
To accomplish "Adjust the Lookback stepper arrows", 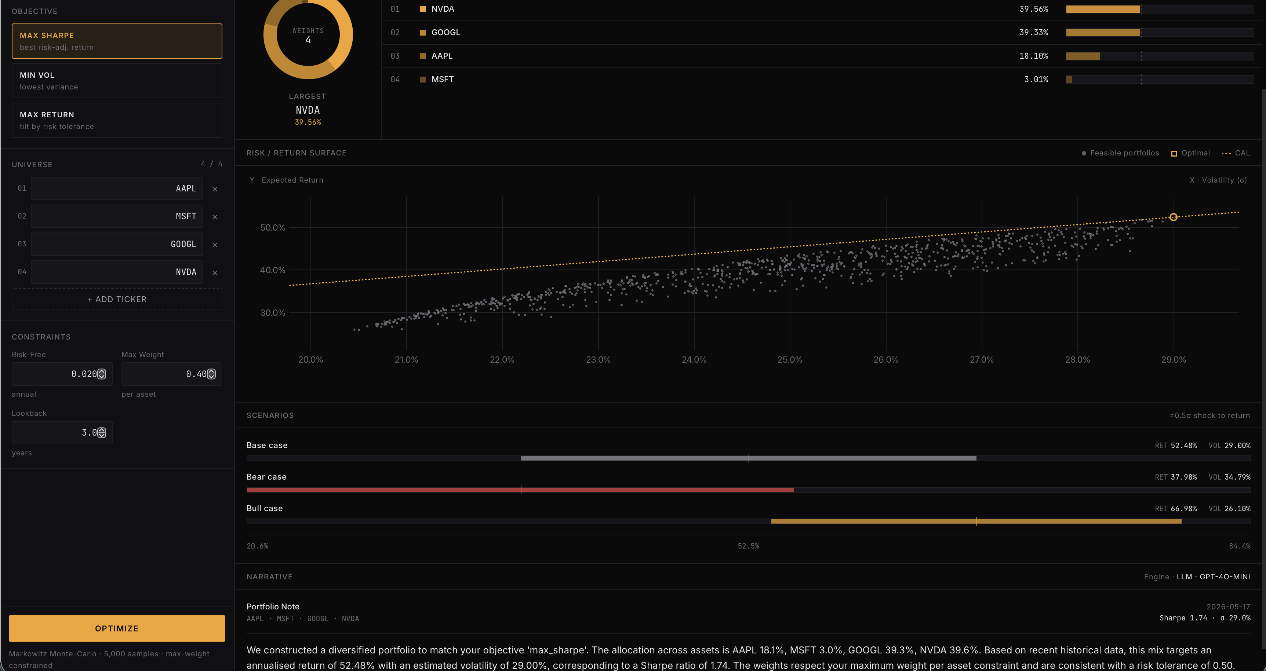I will pos(102,433).
